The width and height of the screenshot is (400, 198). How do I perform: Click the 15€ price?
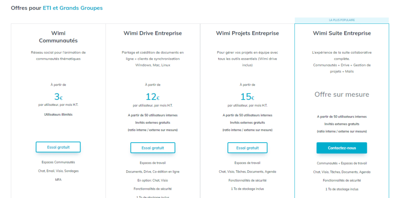[x=247, y=97]
